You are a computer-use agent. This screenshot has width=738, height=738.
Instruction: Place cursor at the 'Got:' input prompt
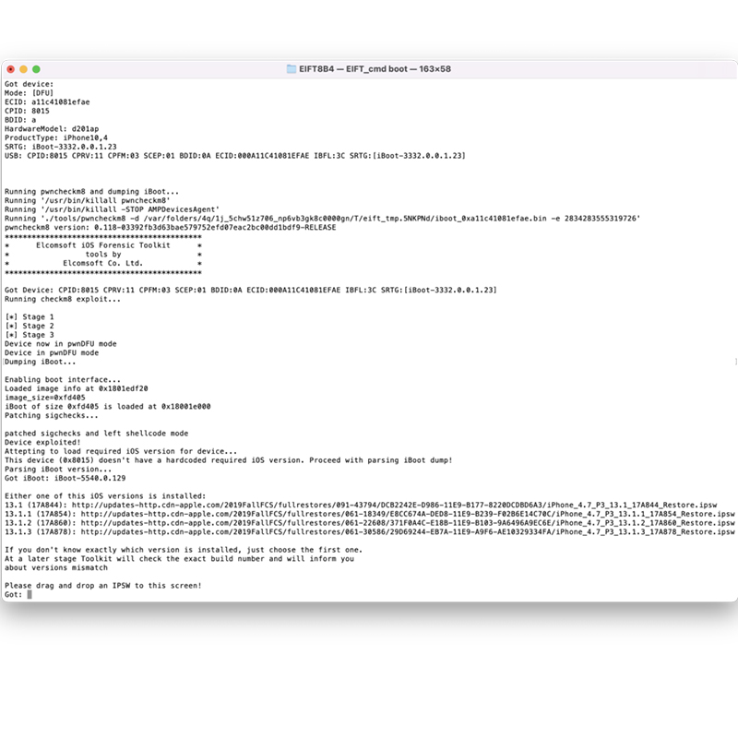click(x=30, y=594)
